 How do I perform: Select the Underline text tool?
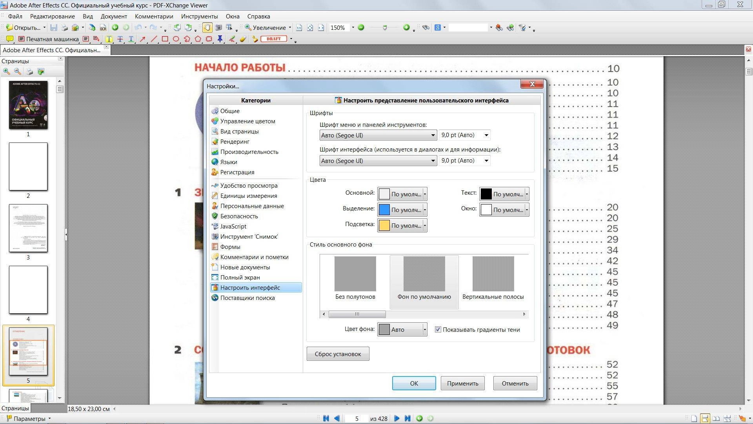(131, 39)
